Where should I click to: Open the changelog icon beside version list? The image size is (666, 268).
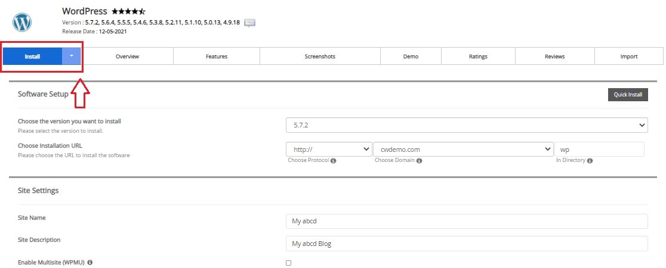(249, 23)
